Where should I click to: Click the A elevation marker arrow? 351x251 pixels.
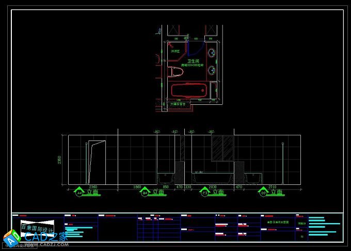[x=79, y=192]
